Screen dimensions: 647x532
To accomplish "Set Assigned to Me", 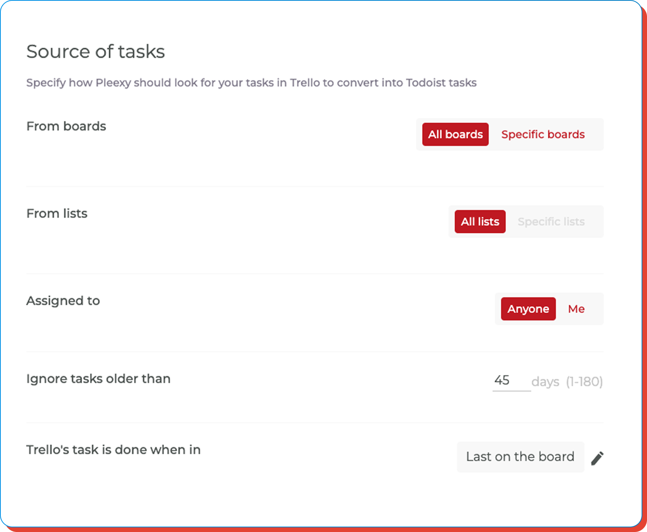I will pyautogui.click(x=576, y=309).
